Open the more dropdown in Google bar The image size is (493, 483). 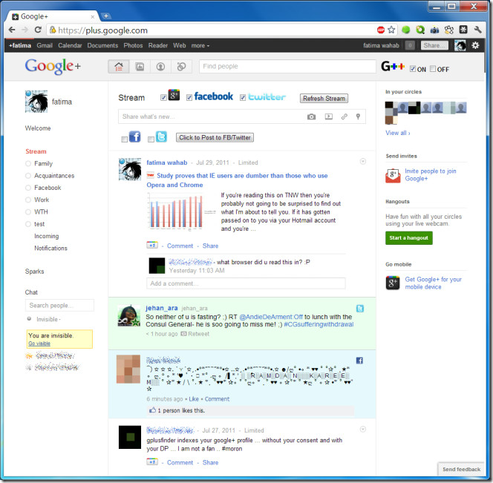pos(200,45)
